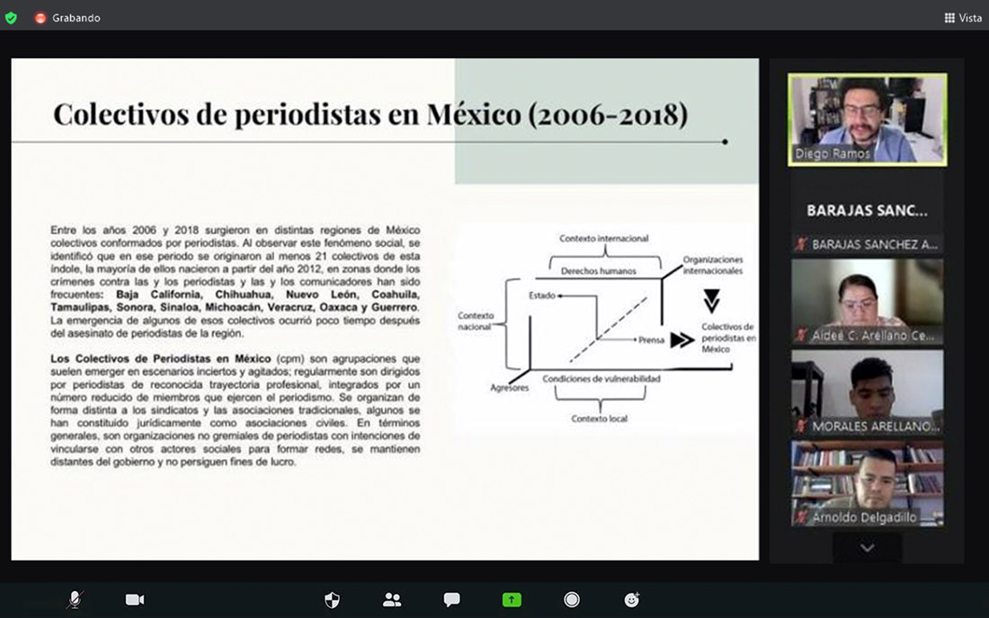Open the Reactions emoji menu
The image size is (989, 618).
pyautogui.click(x=631, y=600)
